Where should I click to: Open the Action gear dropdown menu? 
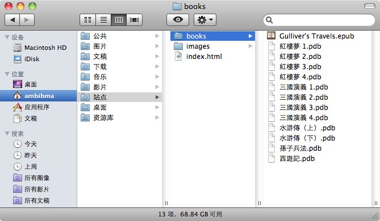[205, 20]
